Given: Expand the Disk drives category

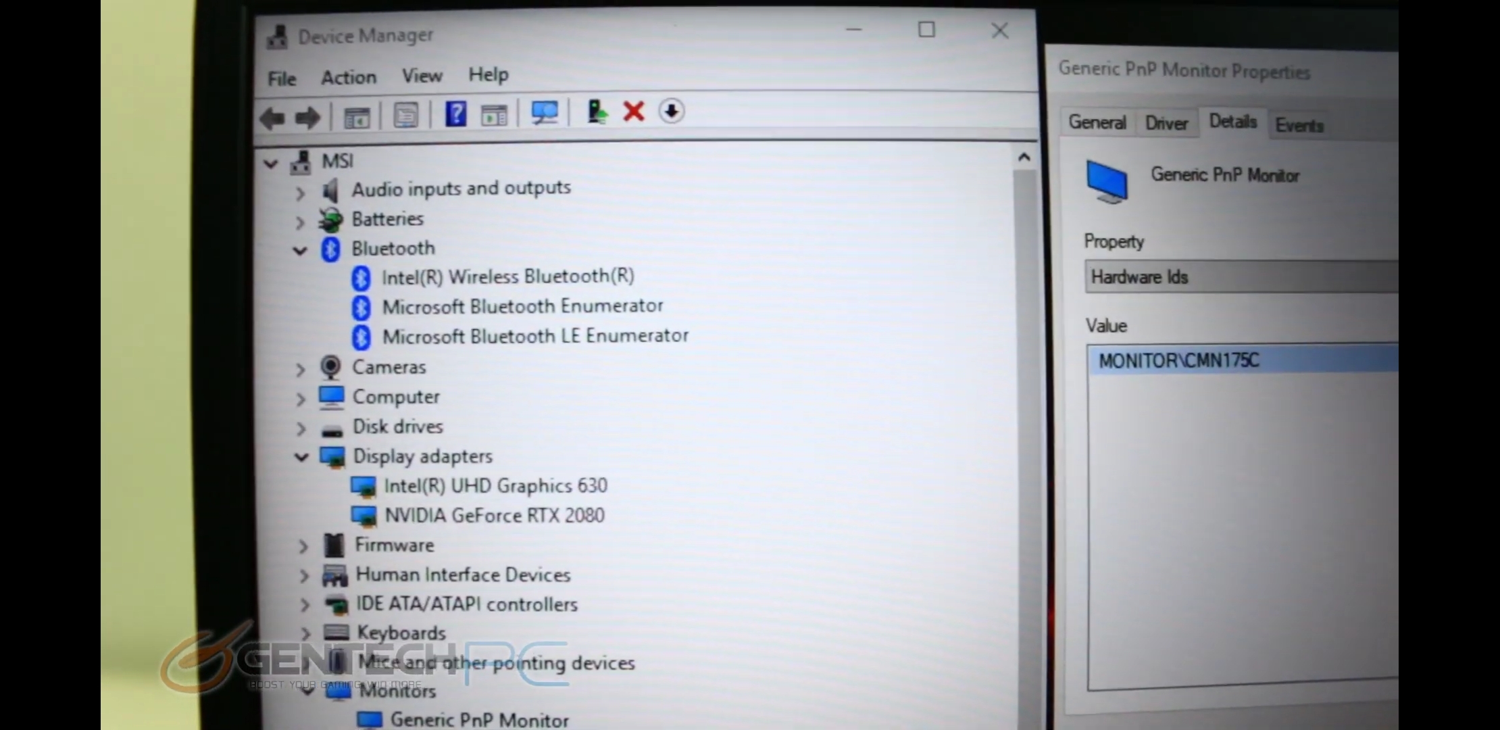Looking at the screenshot, I should tap(301, 429).
